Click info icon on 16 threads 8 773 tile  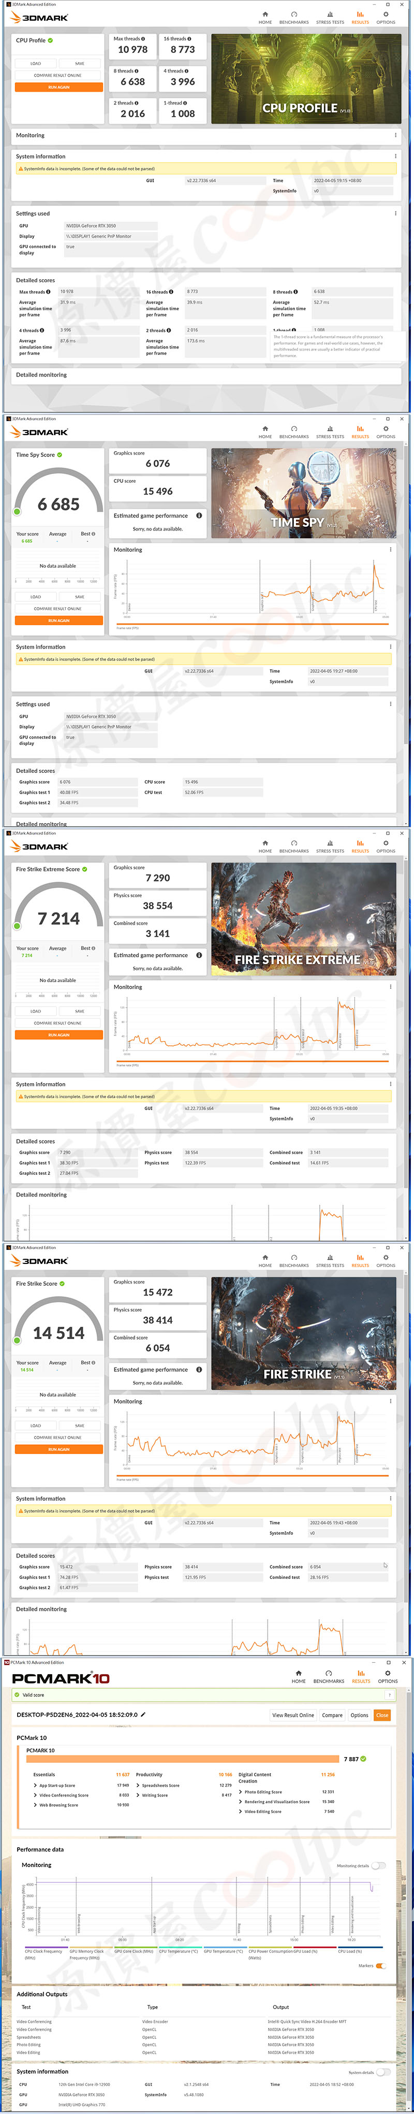point(189,38)
